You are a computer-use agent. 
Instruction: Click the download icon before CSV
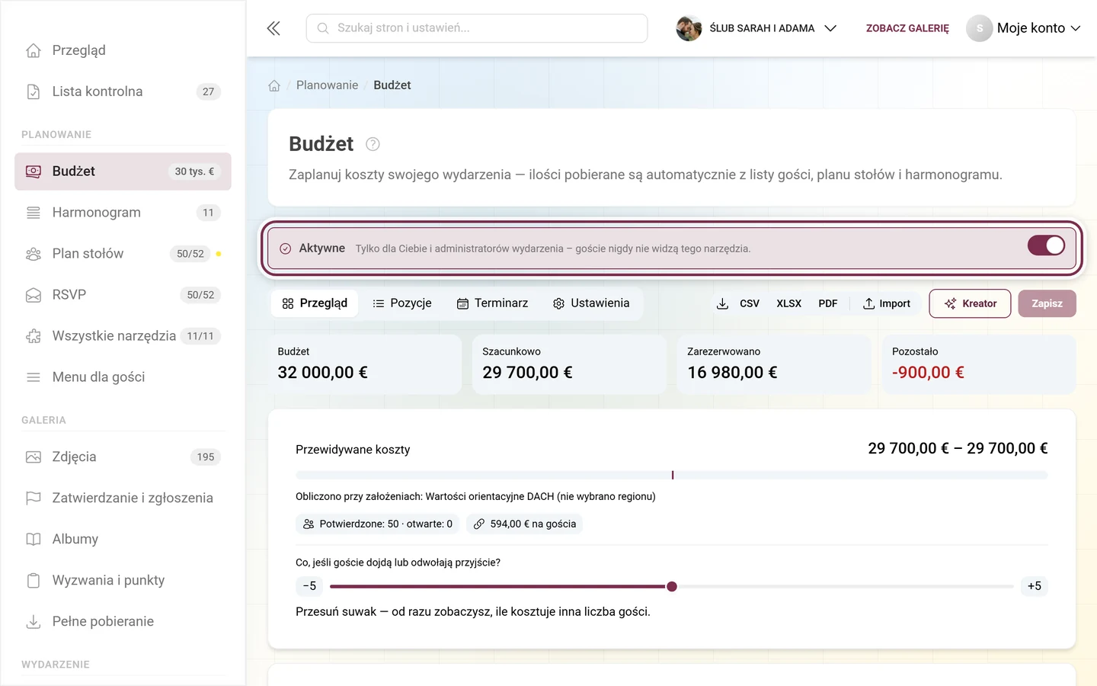(x=722, y=303)
